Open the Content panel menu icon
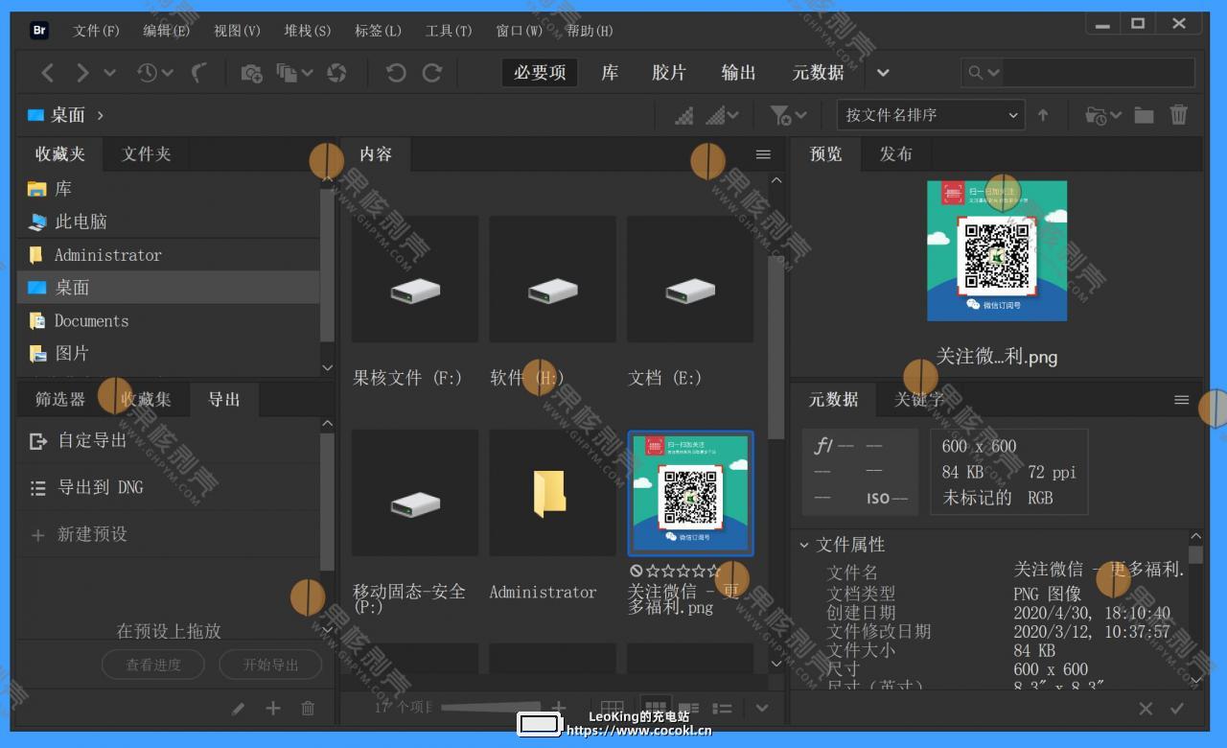1227x748 pixels. [763, 154]
